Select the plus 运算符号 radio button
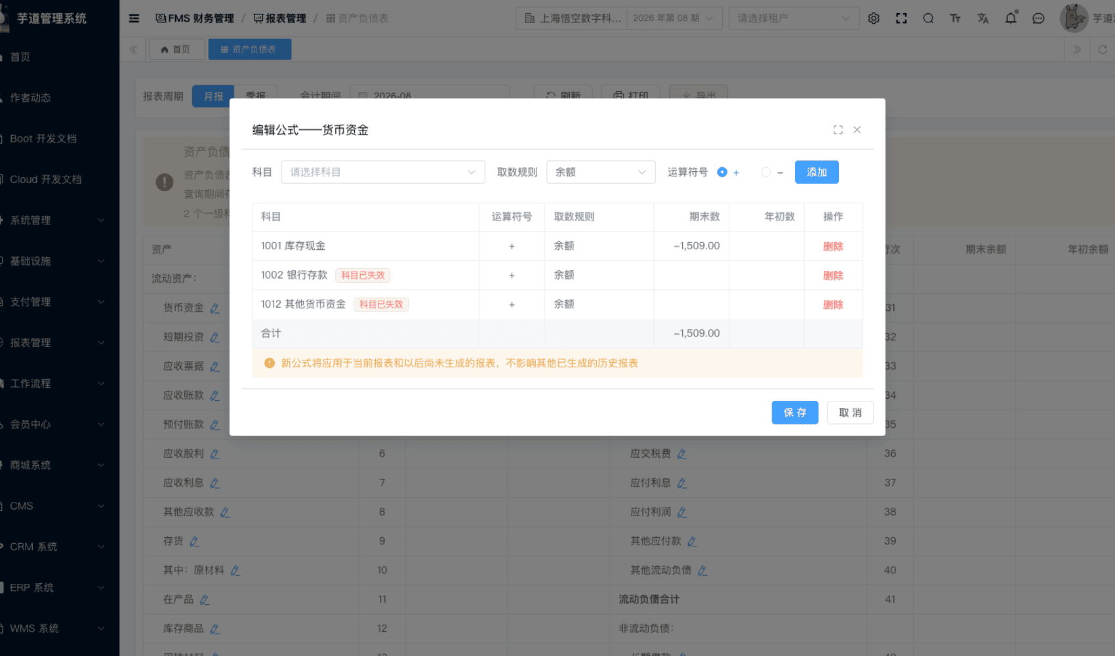1115x656 pixels. [722, 172]
